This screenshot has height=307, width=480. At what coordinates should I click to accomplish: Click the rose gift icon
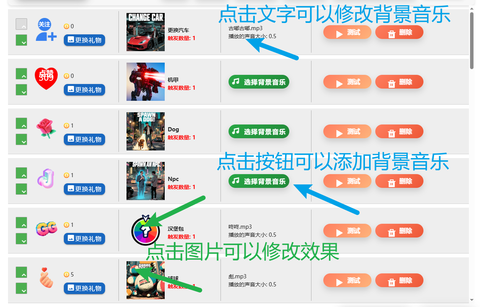pyautogui.click(x=46, y=128)
